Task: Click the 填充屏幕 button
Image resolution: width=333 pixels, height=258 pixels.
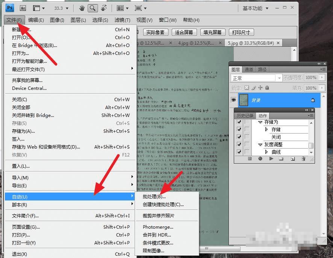Action: pyautogui.click(x=212, y=32)
